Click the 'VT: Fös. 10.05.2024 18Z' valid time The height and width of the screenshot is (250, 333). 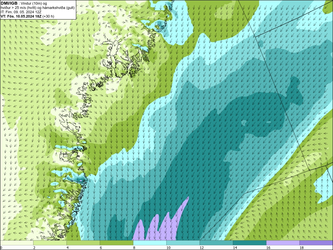pyautogui.click(x=21, y=16)
